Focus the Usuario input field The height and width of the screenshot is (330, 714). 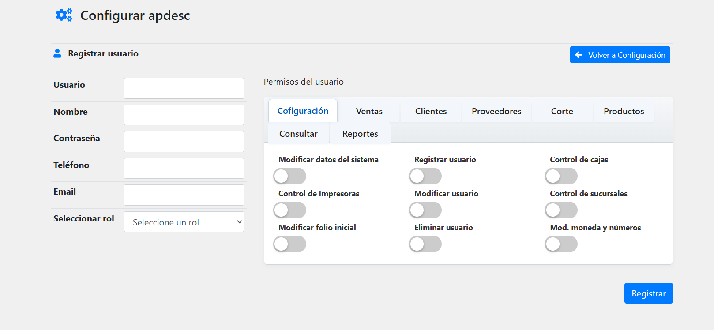[x=184, y=88]
